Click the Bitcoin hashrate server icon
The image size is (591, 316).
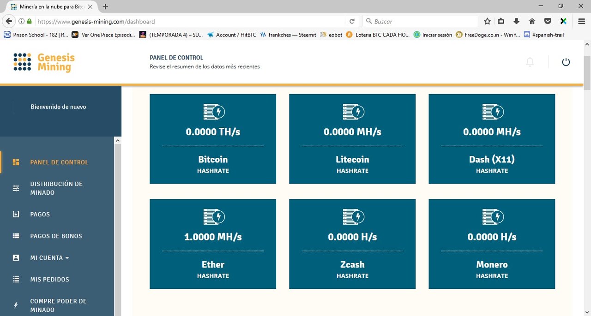click(x=214, y=112)
